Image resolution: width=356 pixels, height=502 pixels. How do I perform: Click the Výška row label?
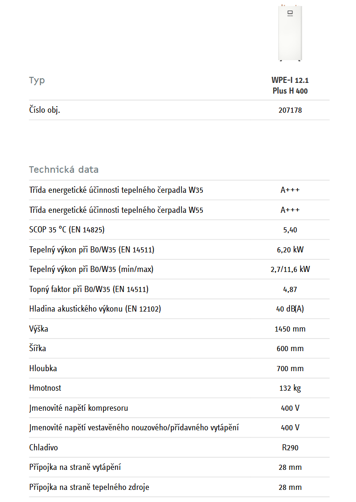coord(38,329)
